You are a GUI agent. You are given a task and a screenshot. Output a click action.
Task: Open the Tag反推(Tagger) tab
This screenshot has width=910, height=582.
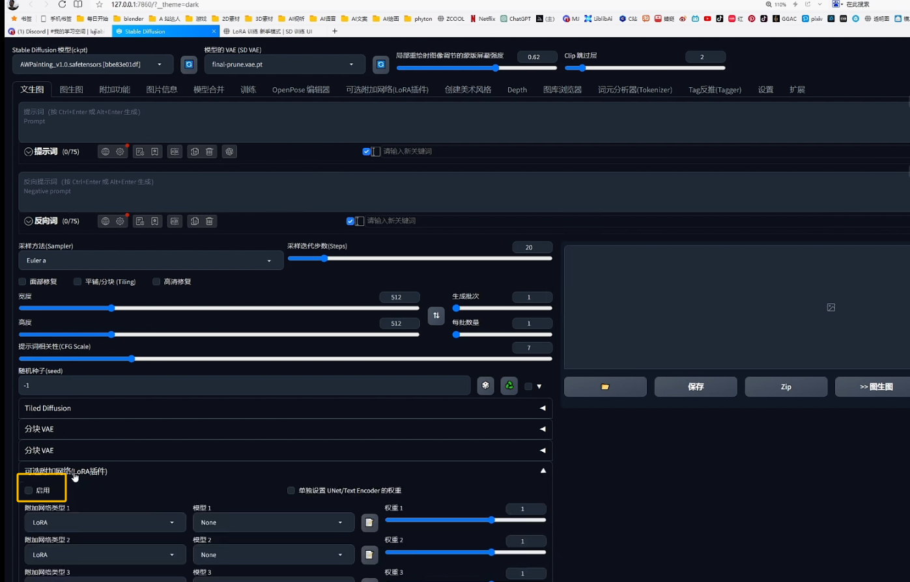(715, 90)
